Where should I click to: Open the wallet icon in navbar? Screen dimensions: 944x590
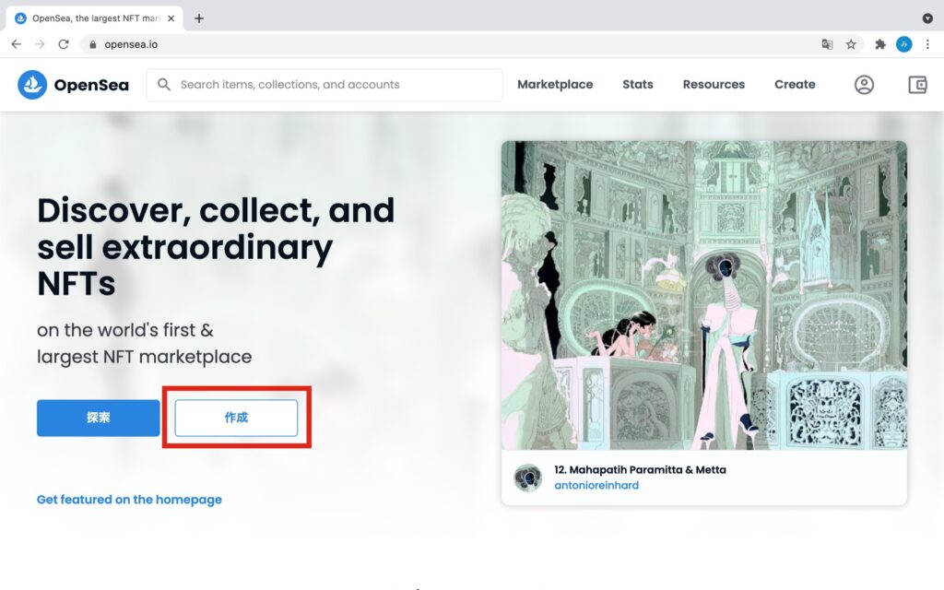(x=917, y=85)
